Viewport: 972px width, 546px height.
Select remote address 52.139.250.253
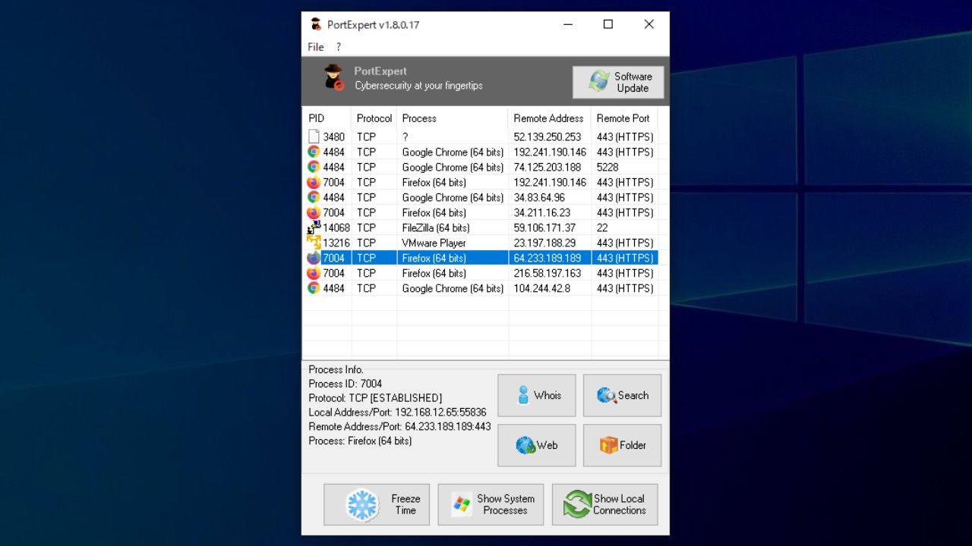click(547, 136)
